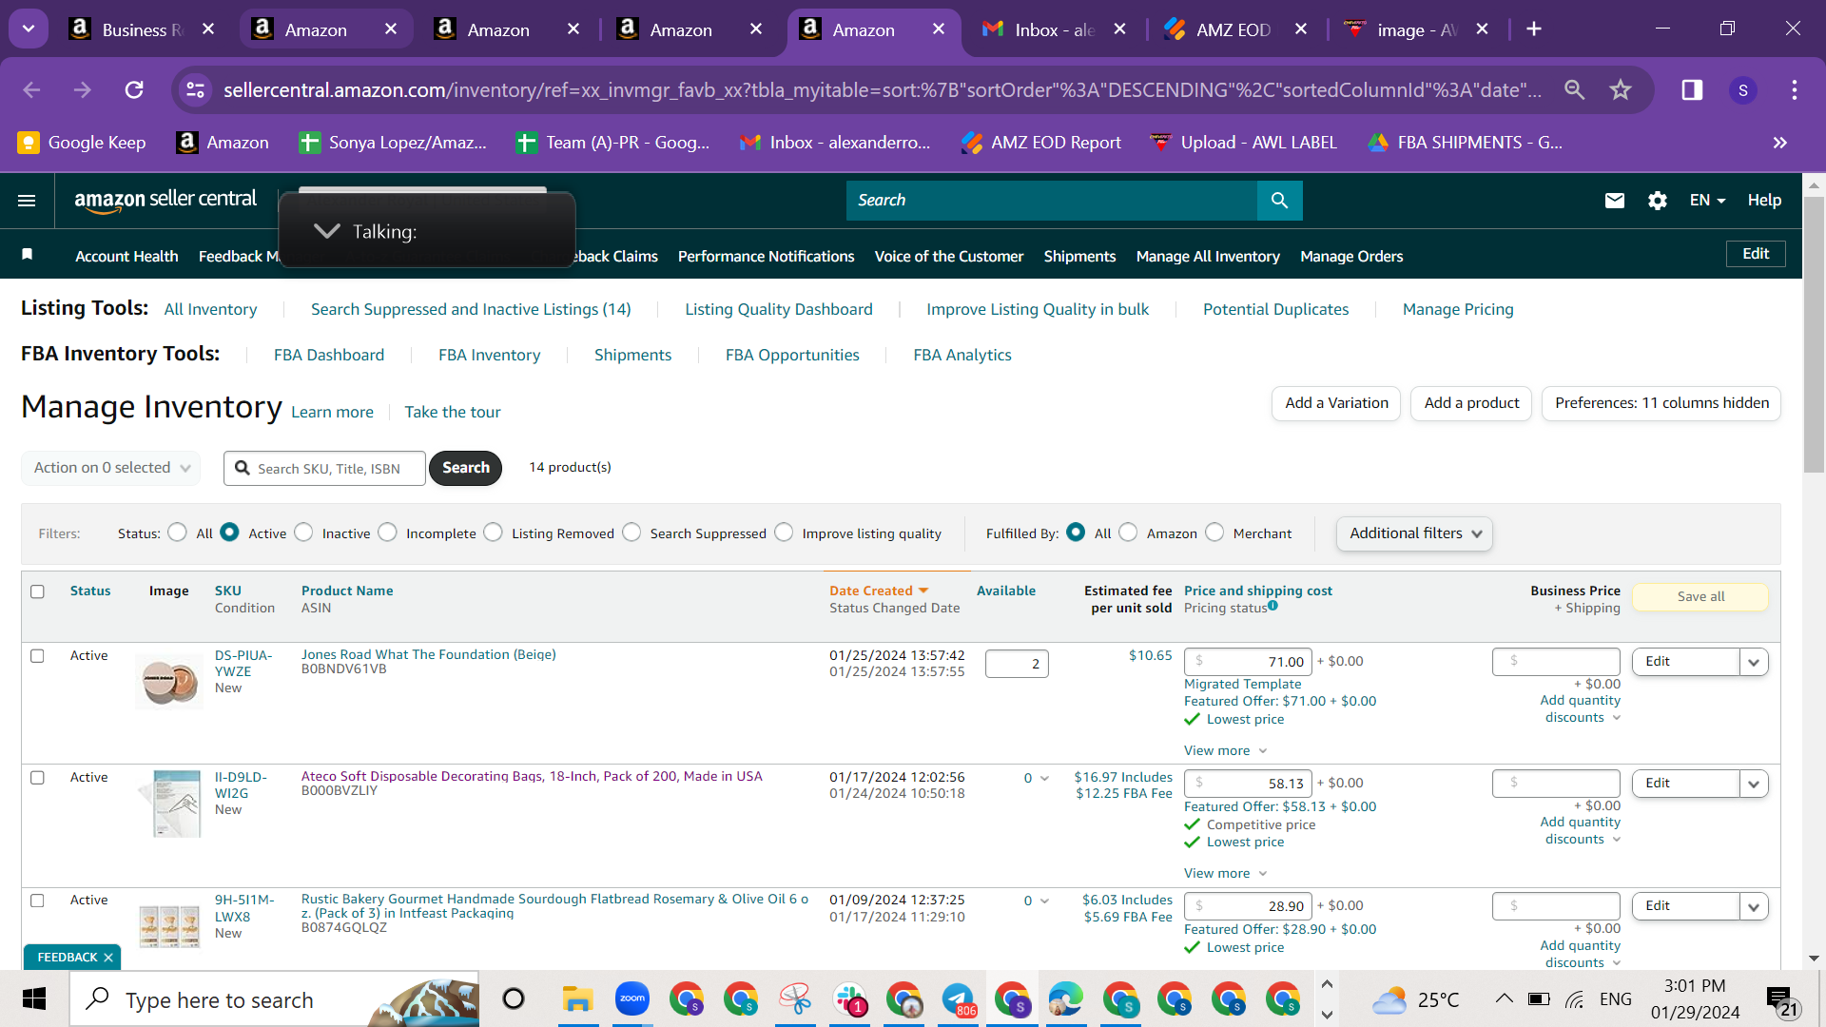This screenshot has height=1027, width=1826.
Task: Open the EN language dropdown
Action: coord(1707,201)
